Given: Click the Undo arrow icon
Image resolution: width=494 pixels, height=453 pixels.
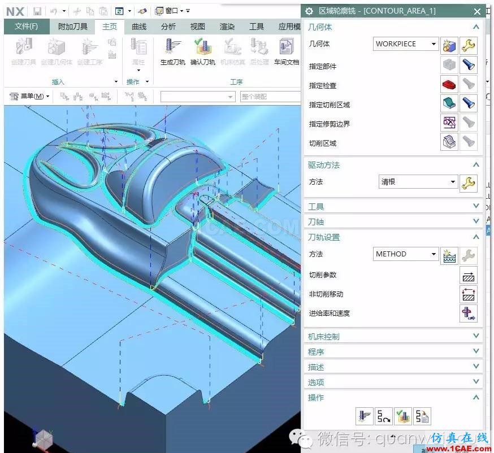Looking at the screenshot, I should tap(54, 11).
